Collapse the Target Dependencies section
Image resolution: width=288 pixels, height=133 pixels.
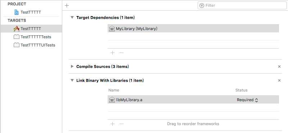point(72,18)
